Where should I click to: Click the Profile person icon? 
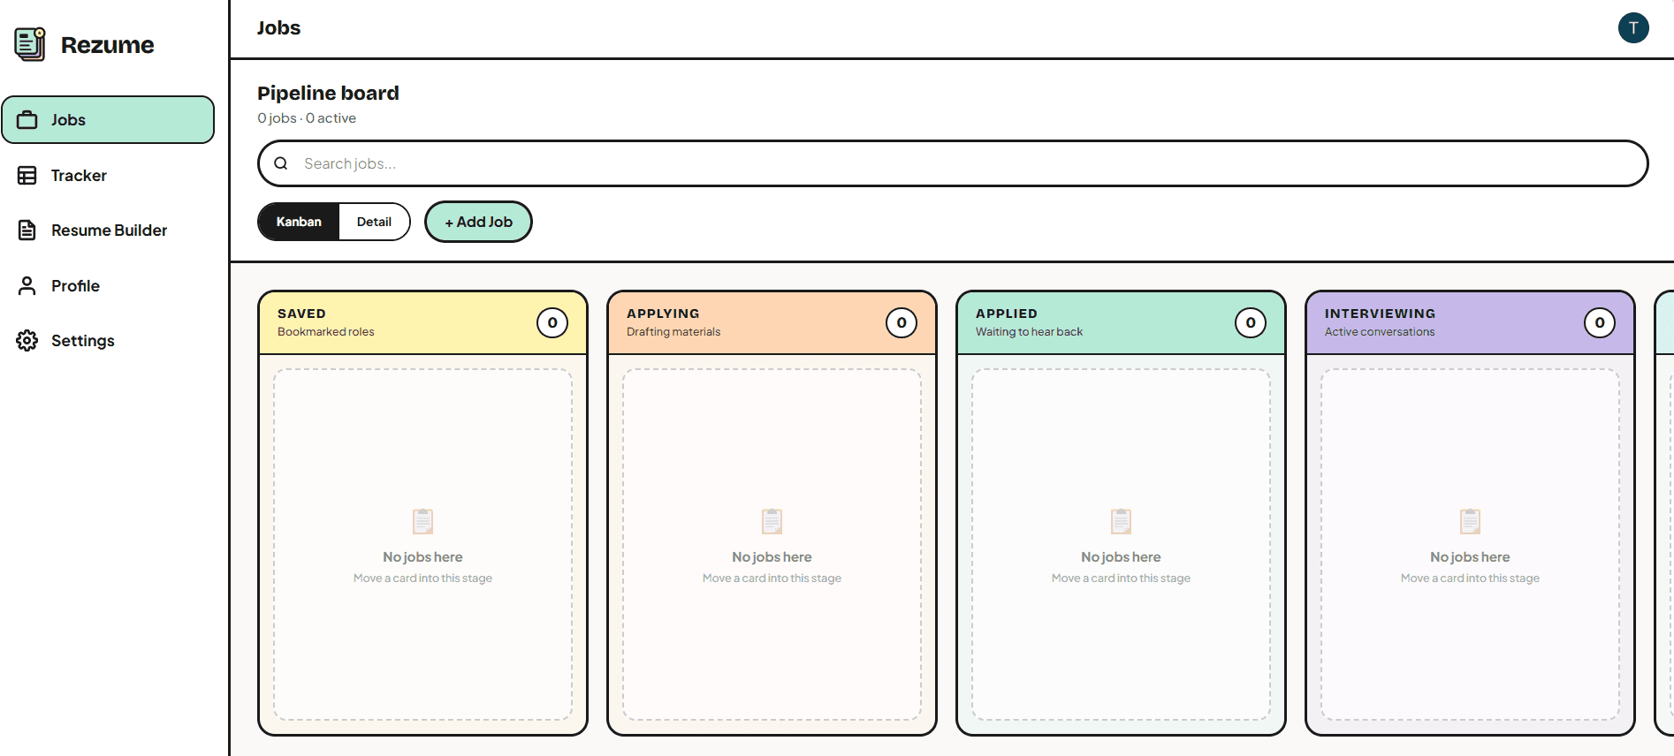(x=27, y=286)
